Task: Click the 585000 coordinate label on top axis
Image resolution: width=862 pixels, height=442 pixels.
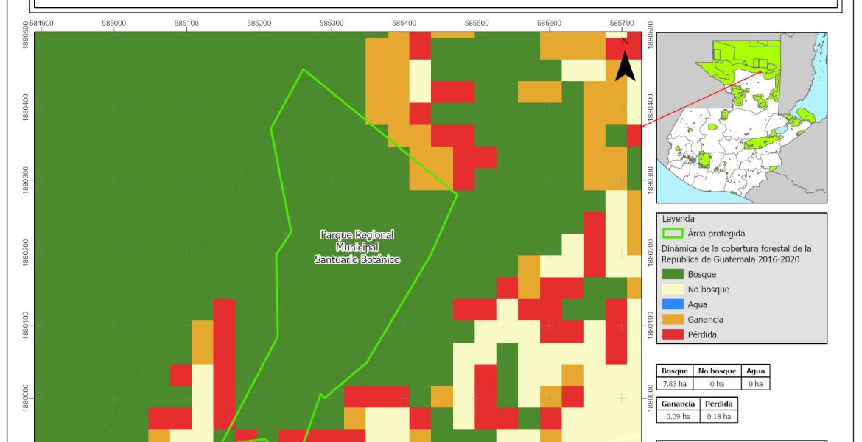Action: tap(113, 24)
